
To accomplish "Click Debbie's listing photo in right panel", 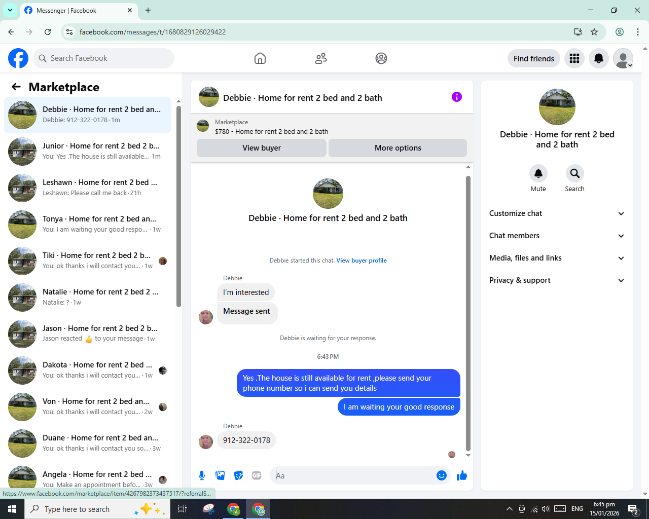I will pos(557,107).
